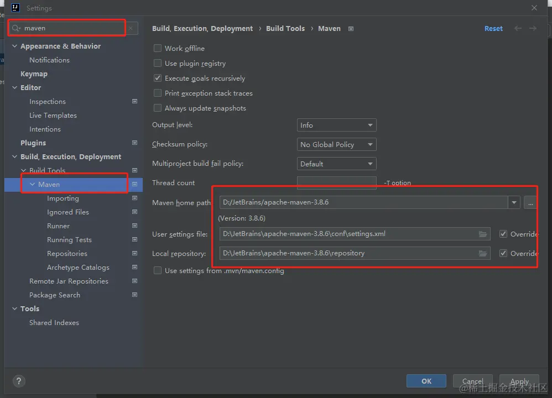Click OK to confirm settings
The height and width of the screenshot is (398, 552).
click(x=426, y=381)
